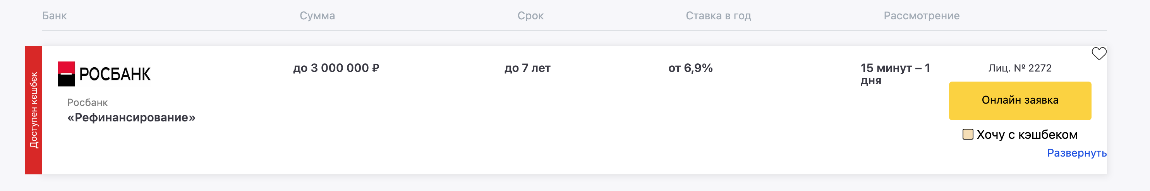Open the «Рефинансирование» product link
This screenshot has width=1150, height=191.
[131, 118]
